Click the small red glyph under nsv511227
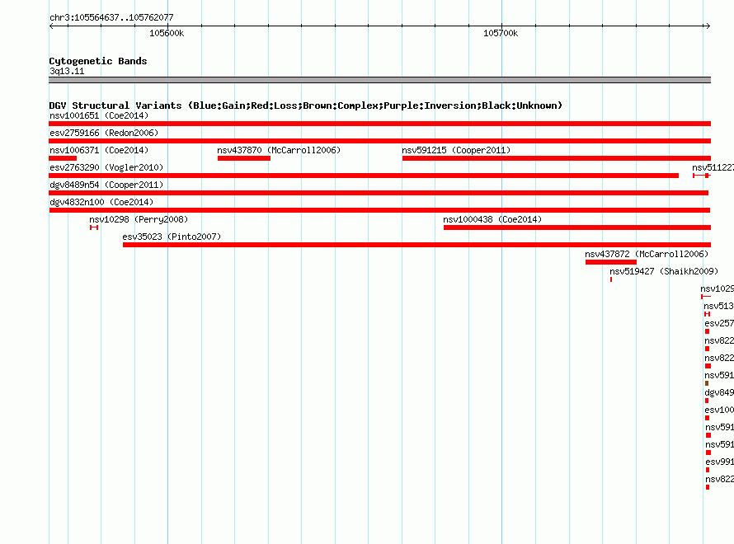This screenshot has width=734, height=544. pos(702,176)
